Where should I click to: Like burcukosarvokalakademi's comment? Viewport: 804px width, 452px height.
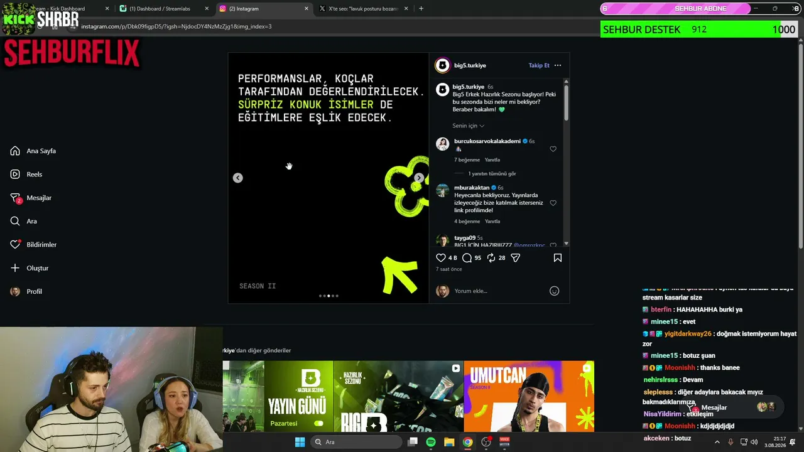pos(553,149)
